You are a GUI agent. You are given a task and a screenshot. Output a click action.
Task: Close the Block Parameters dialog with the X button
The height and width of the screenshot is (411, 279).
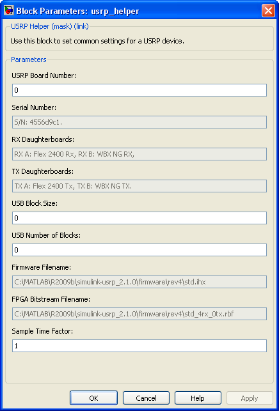pos(268,11)
